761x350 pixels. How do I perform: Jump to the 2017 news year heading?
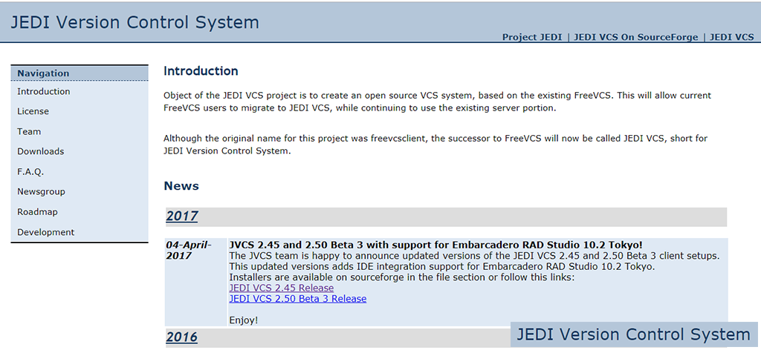click(182, 217)
